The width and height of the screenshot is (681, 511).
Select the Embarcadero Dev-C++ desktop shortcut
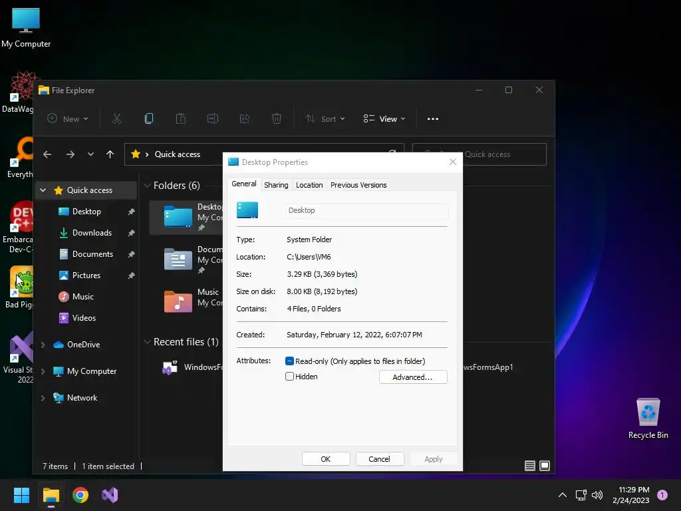tap(17, 228)
